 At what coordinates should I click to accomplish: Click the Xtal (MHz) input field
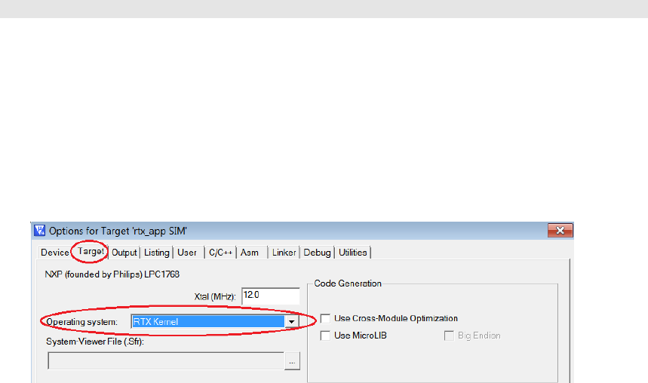coord(271,296)
